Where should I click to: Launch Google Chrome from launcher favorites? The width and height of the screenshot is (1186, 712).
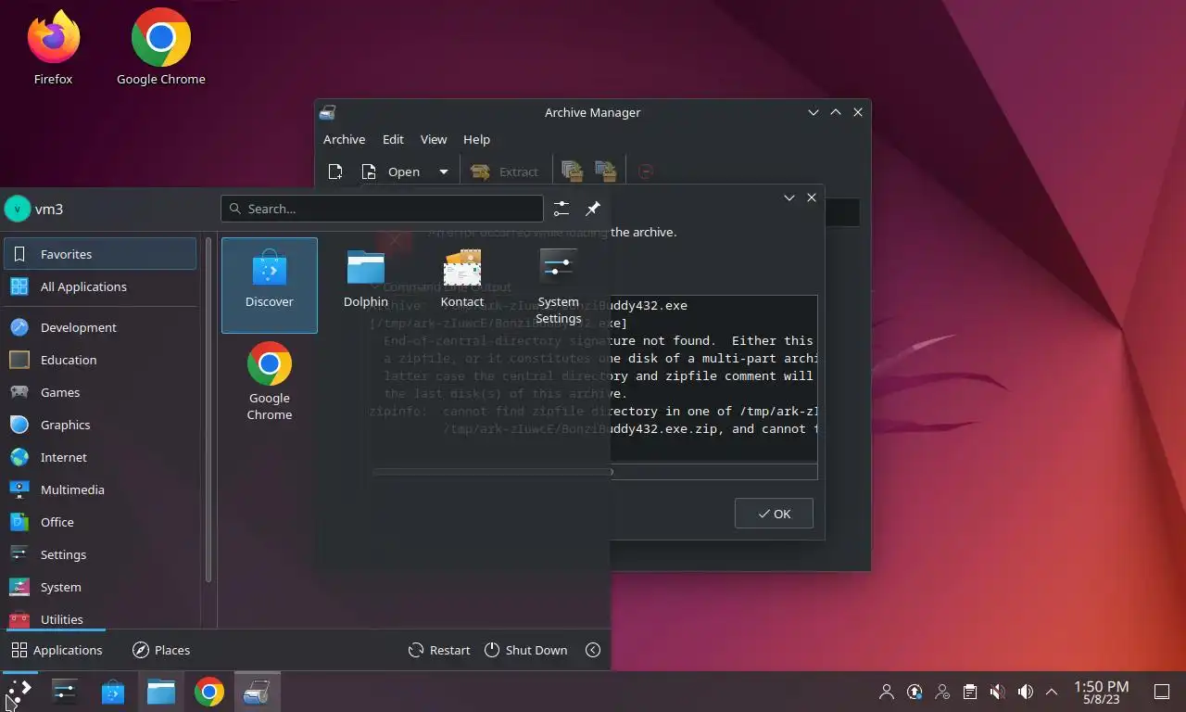[270, 381]
